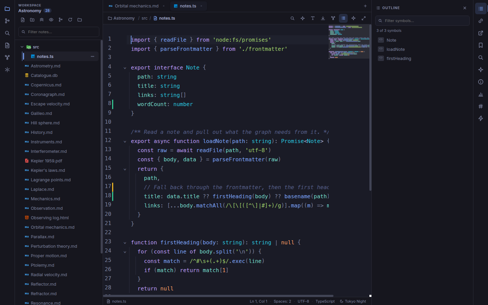The width and height of the screenshot is (488, 305).
Task: Fold the loadNote function on line 12
Action: [125, 141]
